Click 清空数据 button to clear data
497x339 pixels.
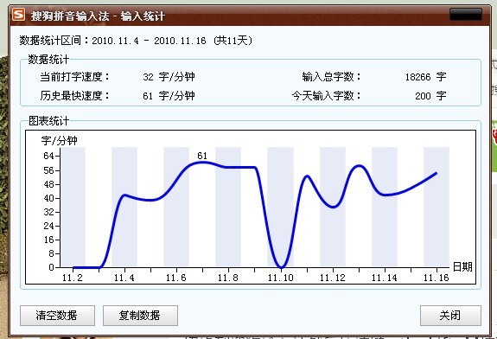pyautogui.click(x=57, y=315)
